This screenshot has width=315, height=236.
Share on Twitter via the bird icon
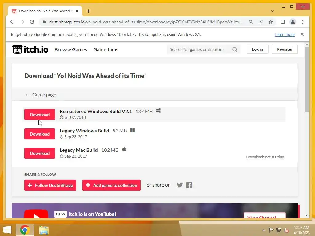click(x=180, y=185)
